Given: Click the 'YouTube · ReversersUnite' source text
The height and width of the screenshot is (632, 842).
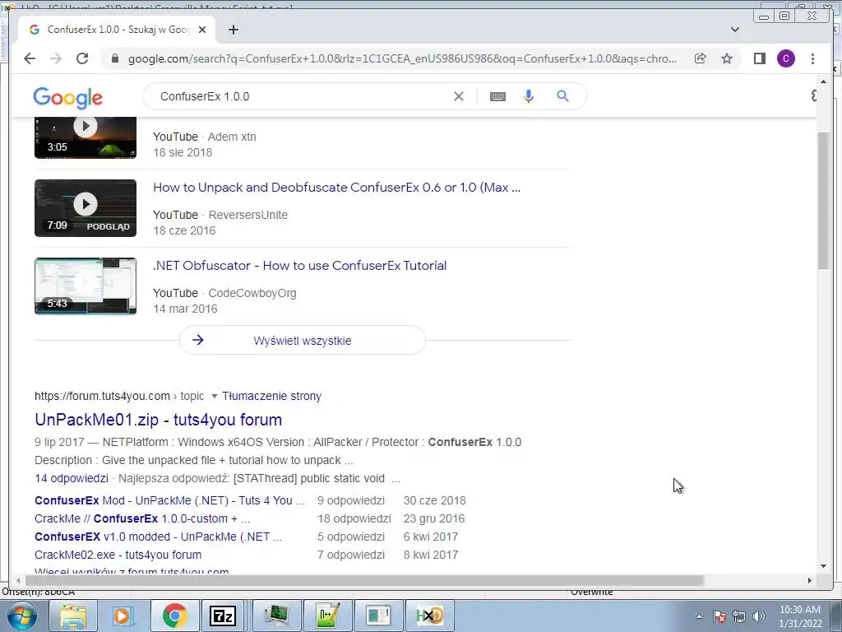Looking at the screenshot, I should (x=220, y=215).
